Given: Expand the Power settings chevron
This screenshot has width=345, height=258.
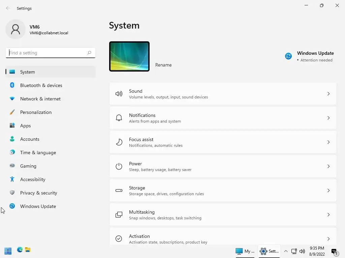Looking at the screenshot, I should (328, 166).
